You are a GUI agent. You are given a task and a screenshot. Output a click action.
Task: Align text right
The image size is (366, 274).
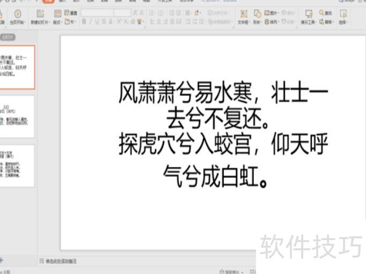[x=165, y=21]
